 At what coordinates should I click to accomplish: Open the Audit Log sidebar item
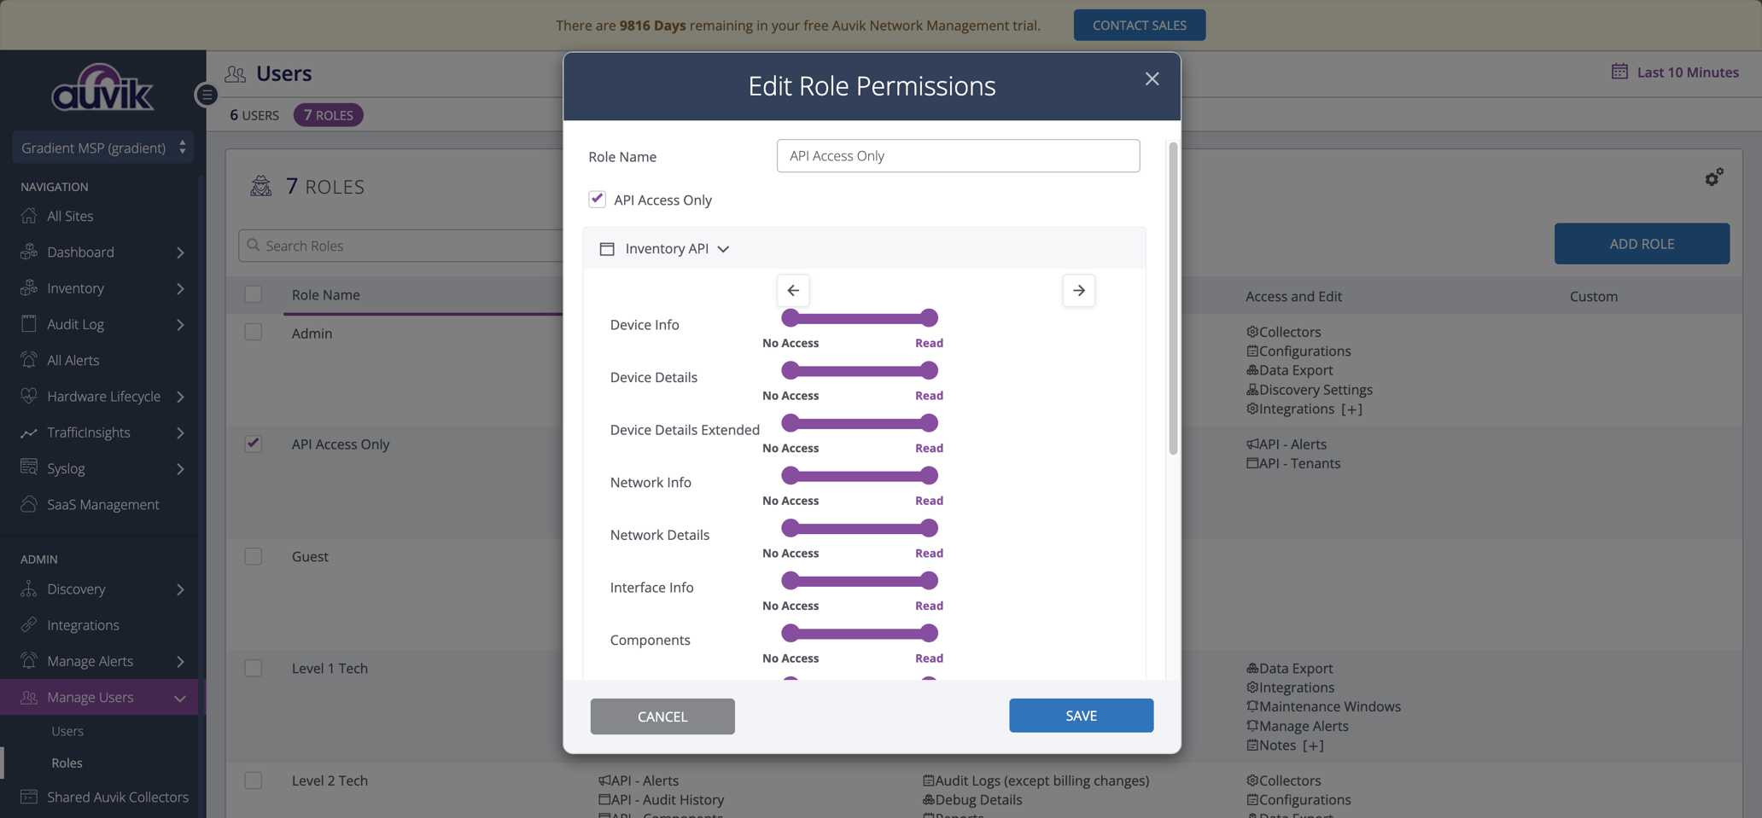(x=75, y=324)
